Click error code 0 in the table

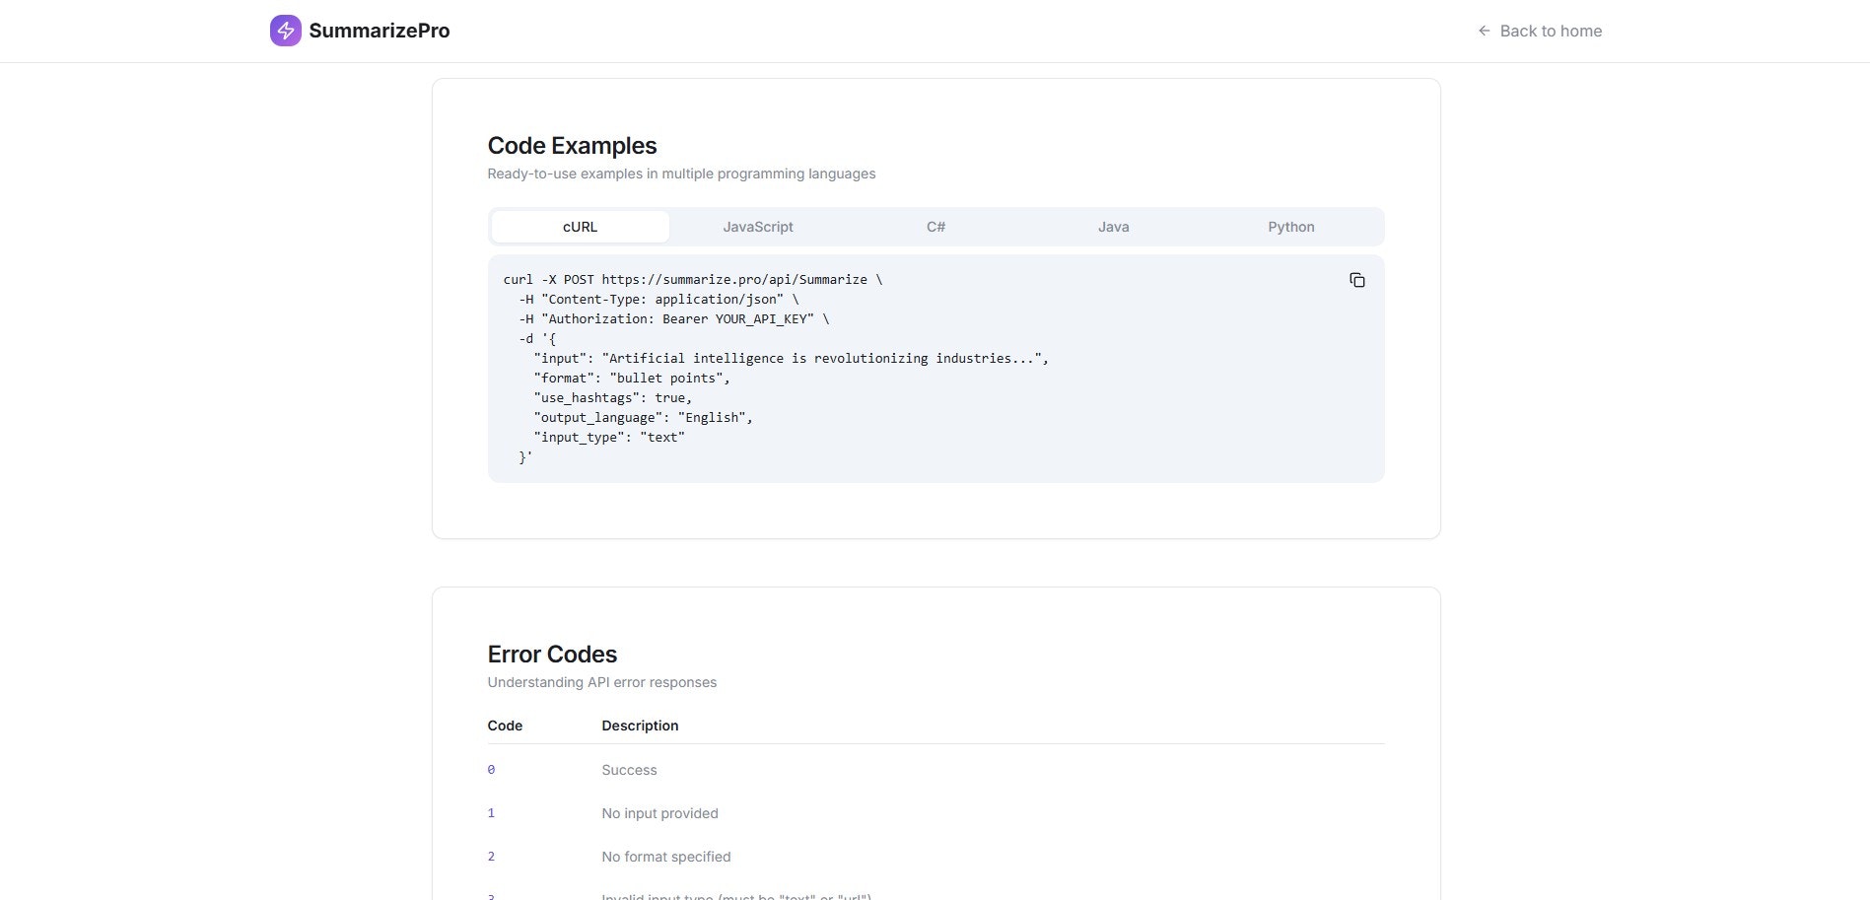(491, 770)
